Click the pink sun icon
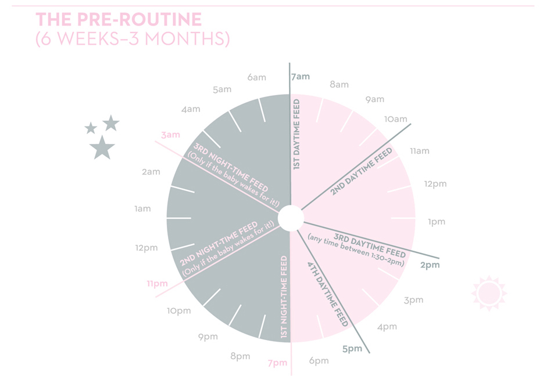The width and height of the screenshot is (547, 376). click(489, 294)
